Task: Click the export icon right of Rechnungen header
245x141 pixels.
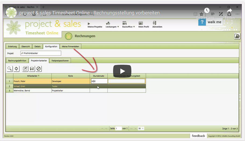Action: (237, 36)
